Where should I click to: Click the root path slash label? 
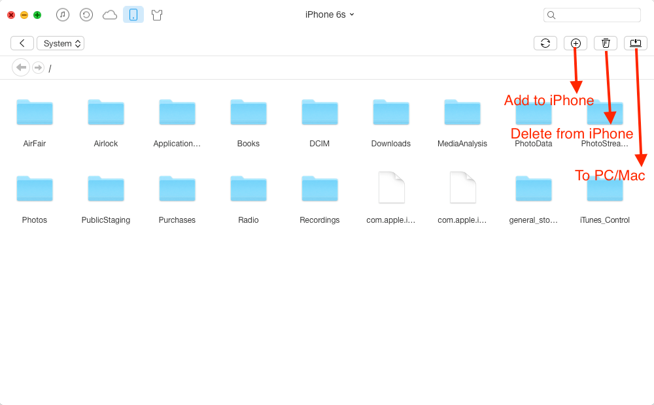50,69
